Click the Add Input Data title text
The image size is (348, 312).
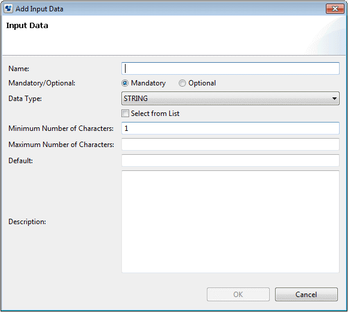pos(39,9)
